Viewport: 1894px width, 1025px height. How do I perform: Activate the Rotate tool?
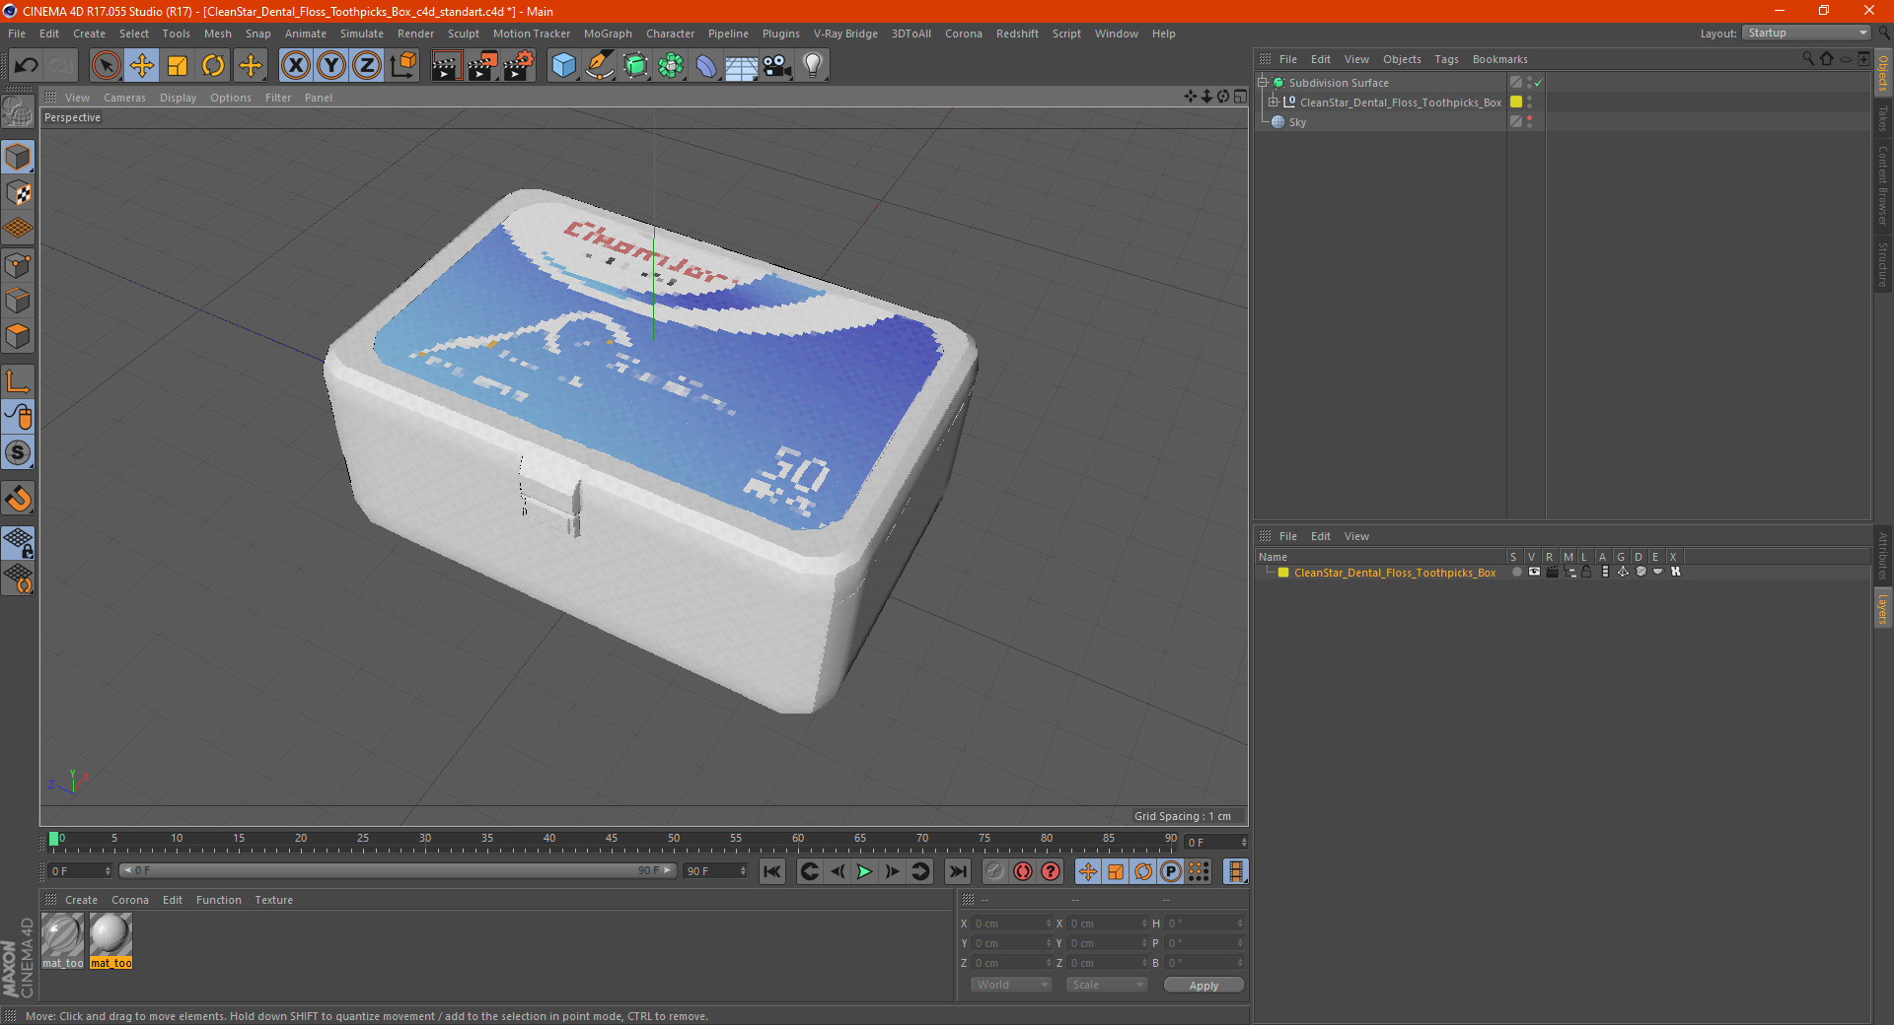point(213,66)
